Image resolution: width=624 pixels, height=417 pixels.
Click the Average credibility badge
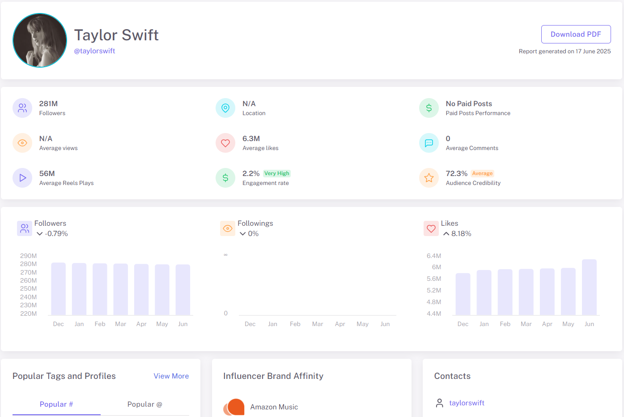(x=482, y=173)
